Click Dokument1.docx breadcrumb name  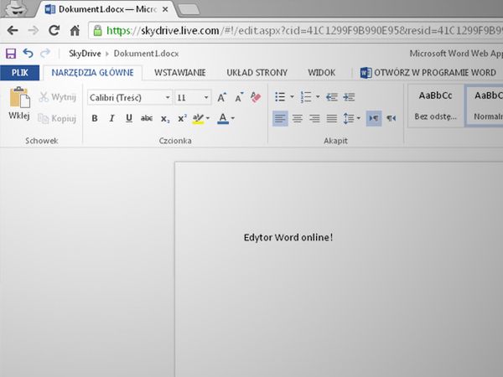[146, 54]
